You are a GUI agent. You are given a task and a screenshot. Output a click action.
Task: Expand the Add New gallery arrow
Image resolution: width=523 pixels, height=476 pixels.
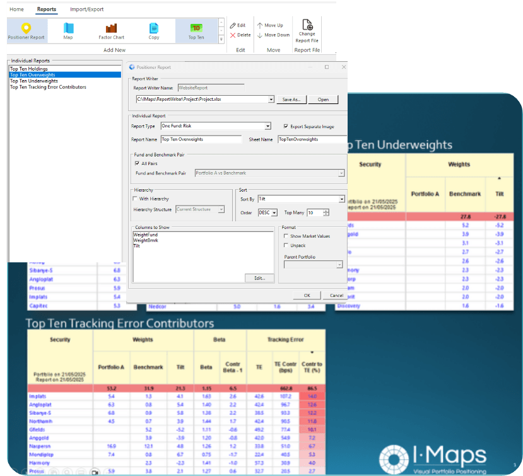(x=221, y=39)
